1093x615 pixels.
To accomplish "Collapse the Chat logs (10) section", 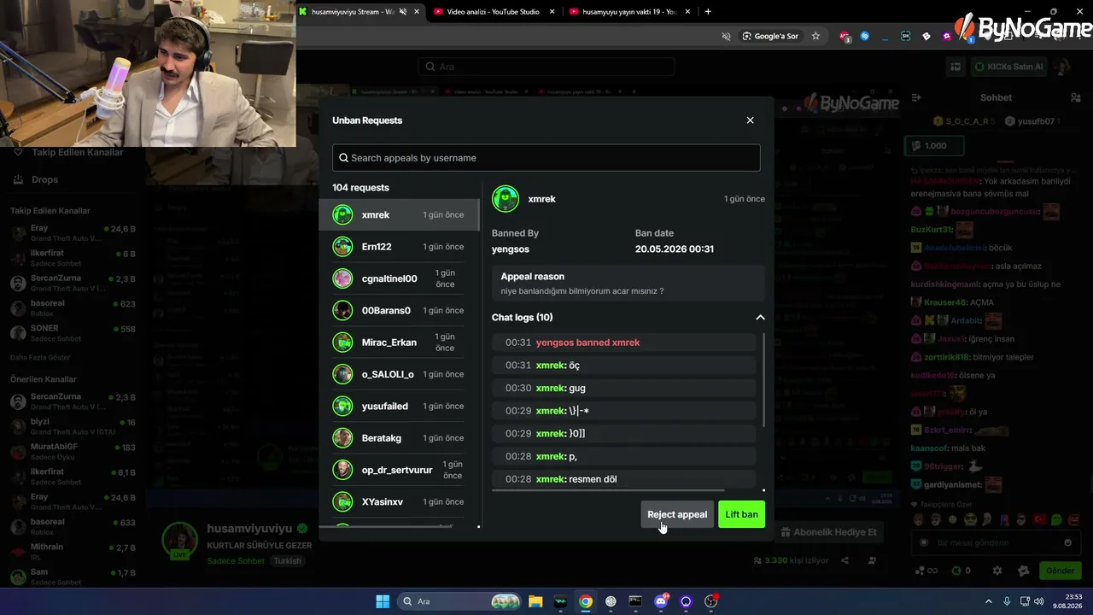I will tap(760, 318).
